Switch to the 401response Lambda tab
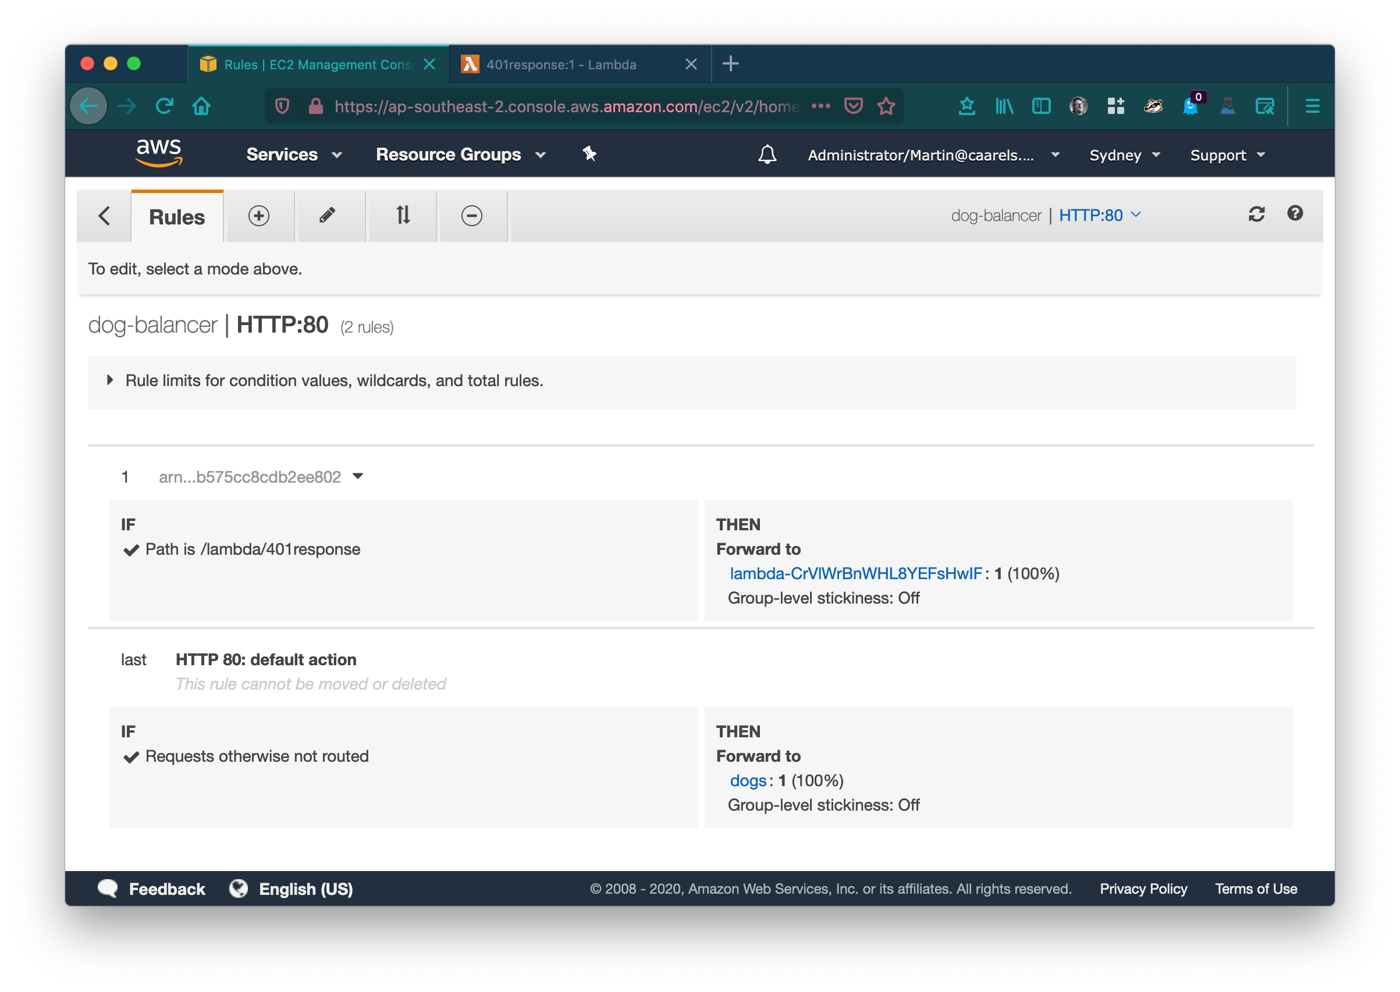The image size is (1400, 992). pos(561,64)
